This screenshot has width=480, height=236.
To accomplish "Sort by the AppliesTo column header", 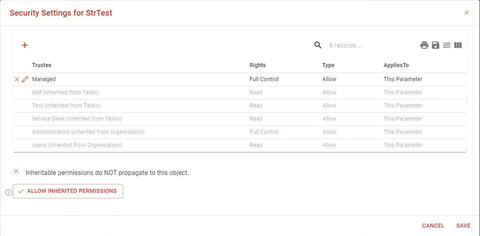I will [x=396, y=65].
